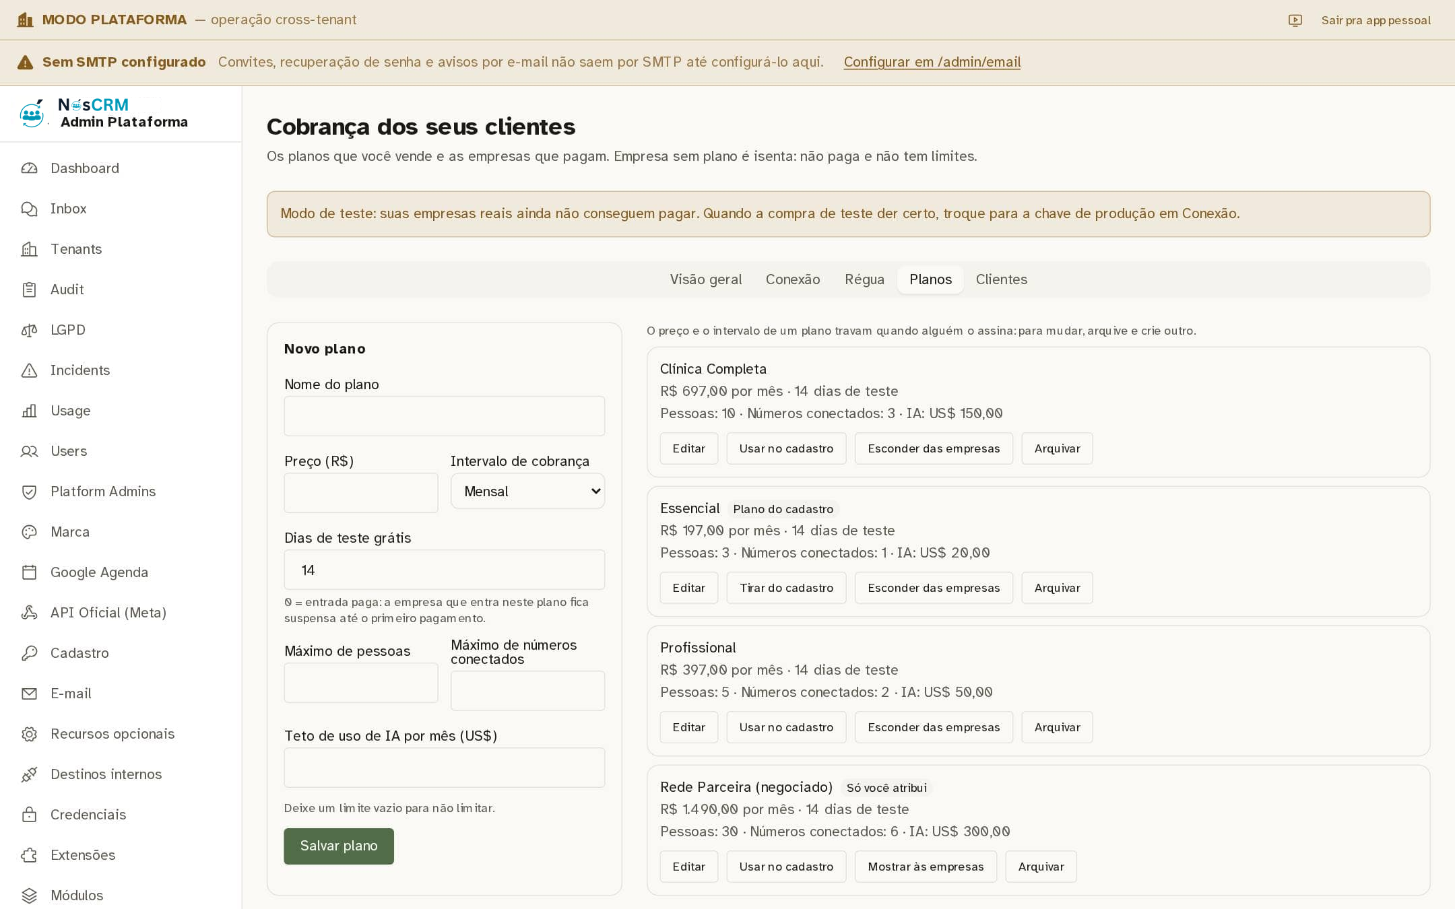Click the Extensões puzzle piece icon

tap(29, 855)
